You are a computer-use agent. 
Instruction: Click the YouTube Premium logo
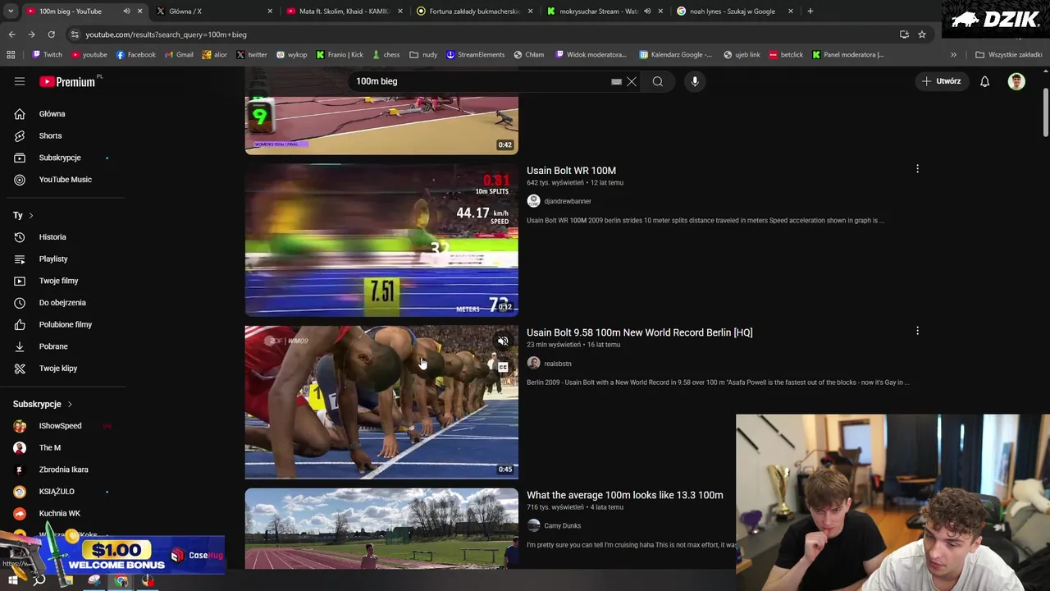(67, 81)
